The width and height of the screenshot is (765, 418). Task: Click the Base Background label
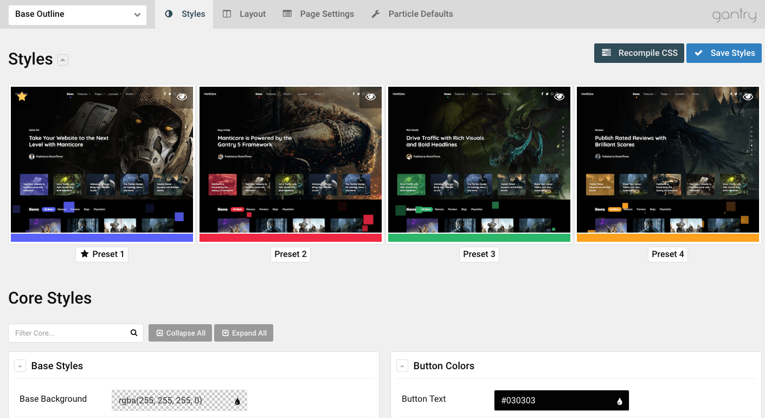(x=53, y=399)
